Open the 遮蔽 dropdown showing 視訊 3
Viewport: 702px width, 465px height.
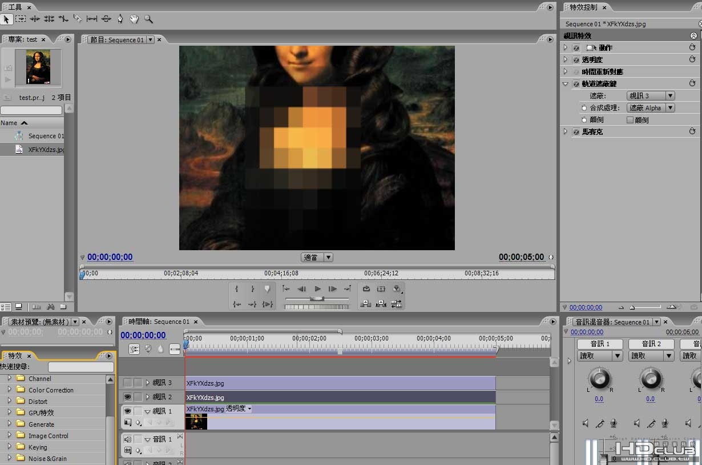click(x=651, y=96)
